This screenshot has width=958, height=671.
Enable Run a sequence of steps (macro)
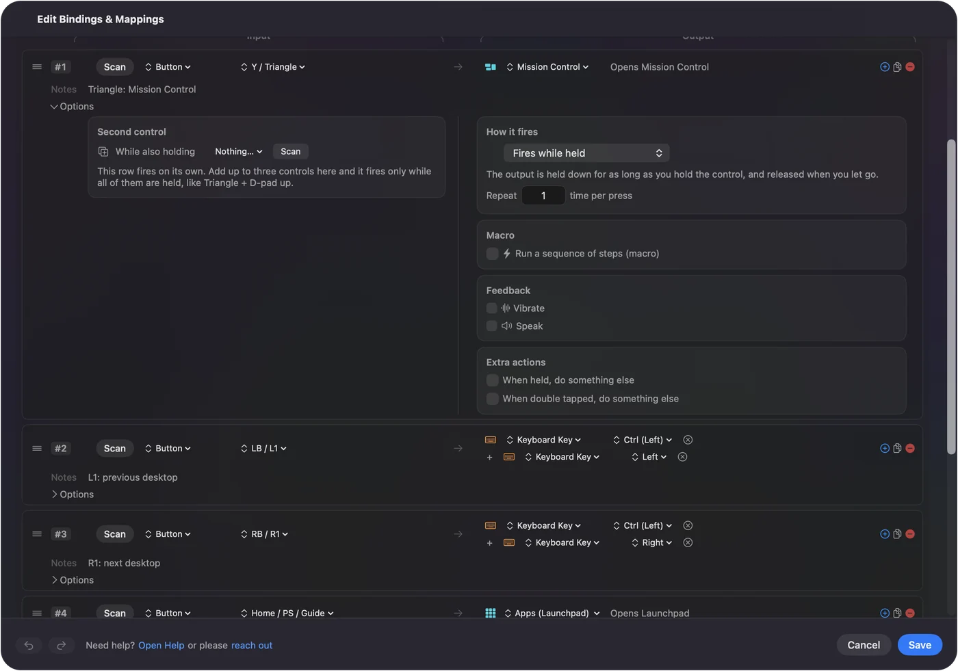click(492, 254)
